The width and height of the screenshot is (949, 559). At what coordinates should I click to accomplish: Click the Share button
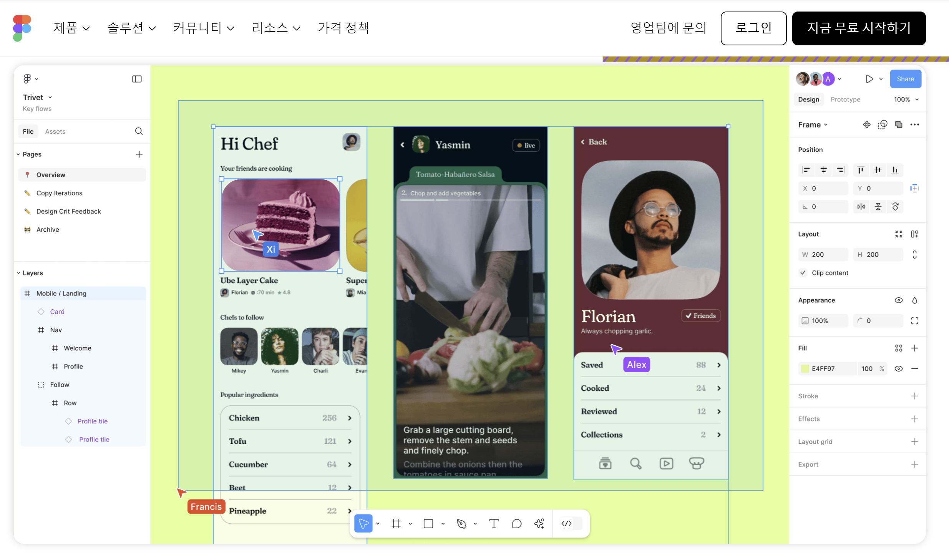pyautogui.click(x=905, y=79)
